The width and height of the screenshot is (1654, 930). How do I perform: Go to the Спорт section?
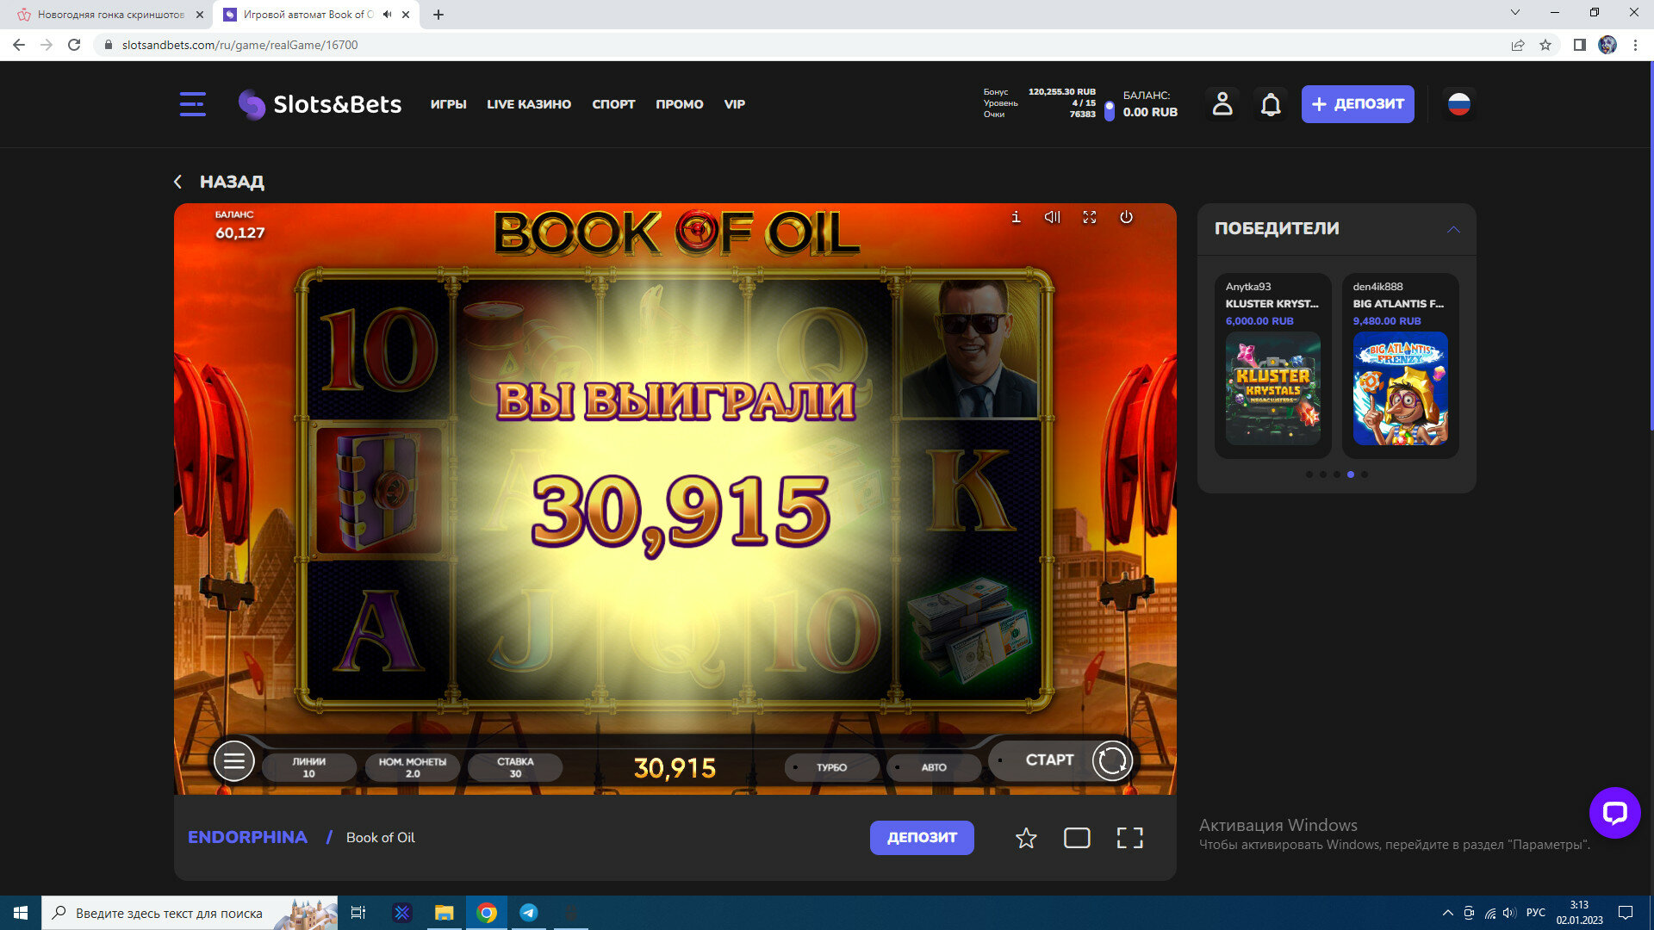[x=613, y=104]
